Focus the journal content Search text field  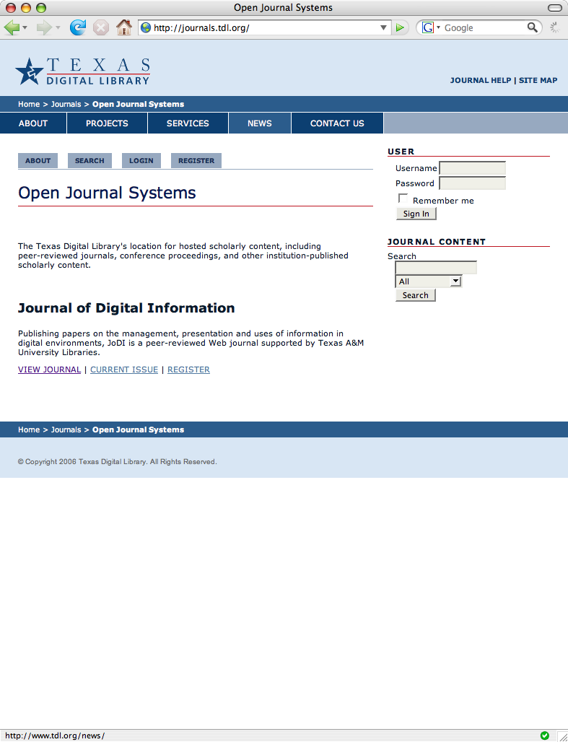pos(436,267)
